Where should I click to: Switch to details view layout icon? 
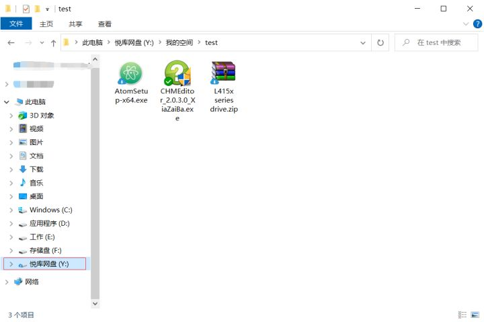[462, 315]
